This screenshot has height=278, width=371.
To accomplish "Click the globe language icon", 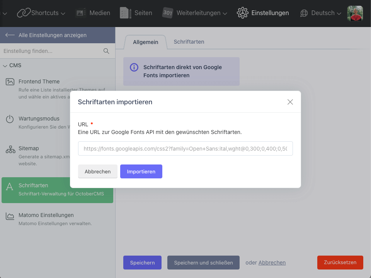I will coord(304,13).
